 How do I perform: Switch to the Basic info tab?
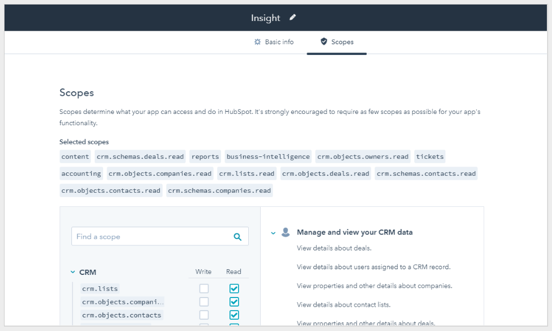(278, 41)
